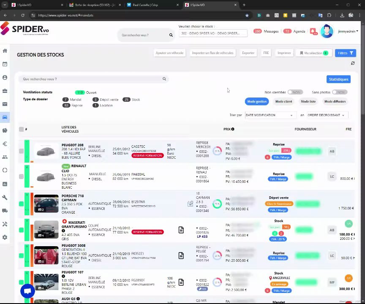Image resolution: width=365 pixels, height=304 pixels.
Task: Expand the jimmyadmin user menu
Action: 348,31
